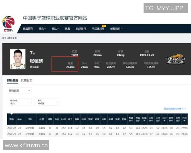
Task: Open the 基础数据 dropdown
Action: point(19,91)
